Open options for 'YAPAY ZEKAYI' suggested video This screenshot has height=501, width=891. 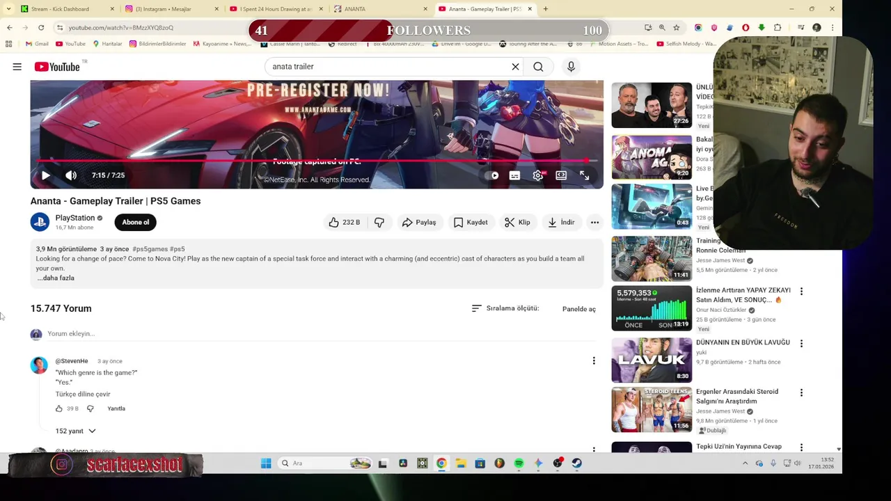point(801,291)
